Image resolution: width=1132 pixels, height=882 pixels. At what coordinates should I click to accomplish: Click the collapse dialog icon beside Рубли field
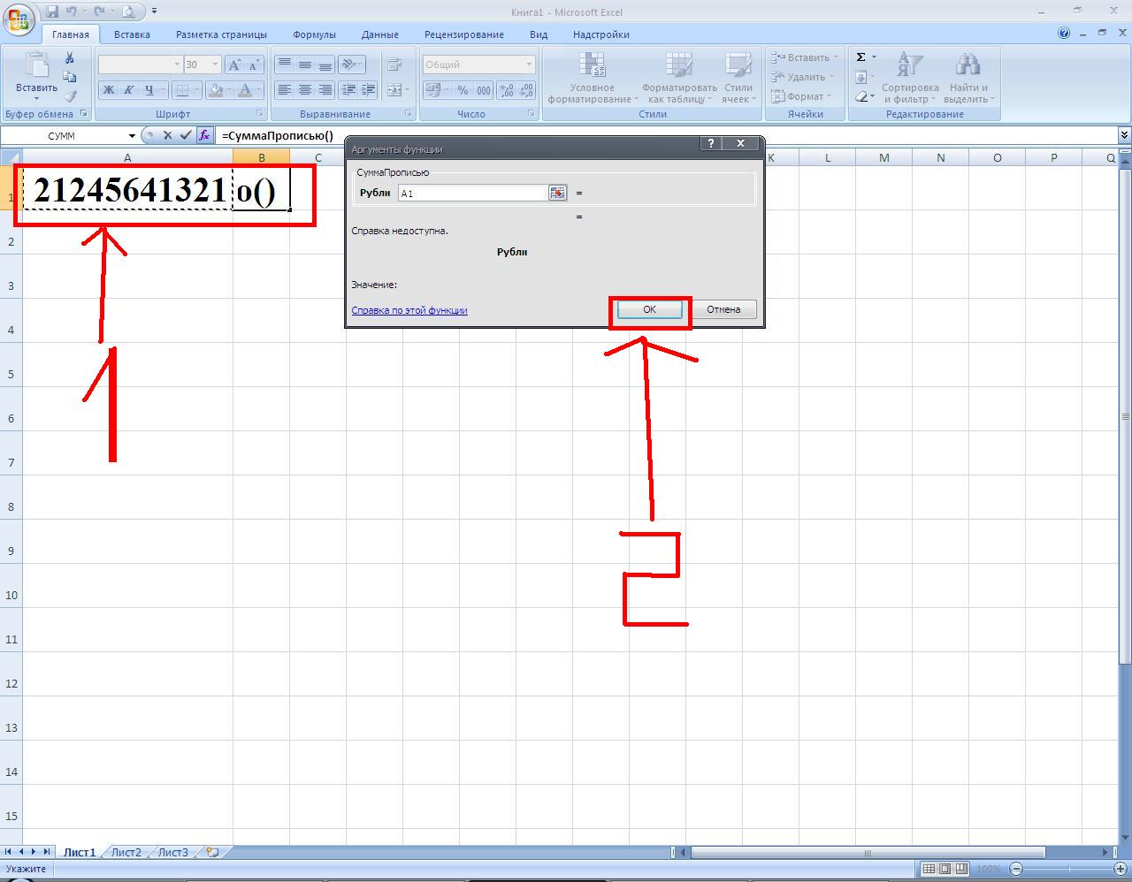[x=557, y=193]
